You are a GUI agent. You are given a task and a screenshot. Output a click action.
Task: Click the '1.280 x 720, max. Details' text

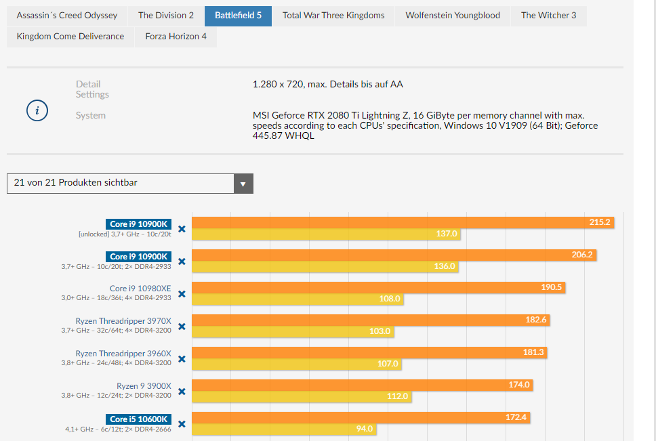(x=327, y=85)
